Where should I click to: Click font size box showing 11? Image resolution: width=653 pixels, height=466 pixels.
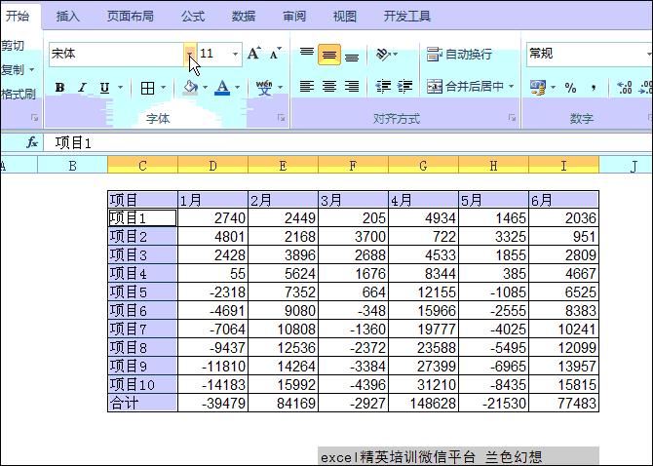pos(214,54)
